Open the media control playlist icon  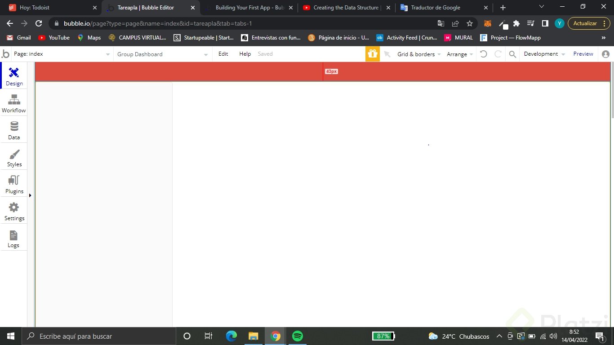tap(531, 23)
